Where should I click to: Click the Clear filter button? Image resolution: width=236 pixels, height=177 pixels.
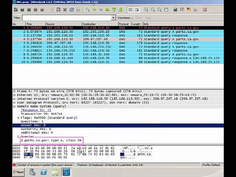(139, 18)
